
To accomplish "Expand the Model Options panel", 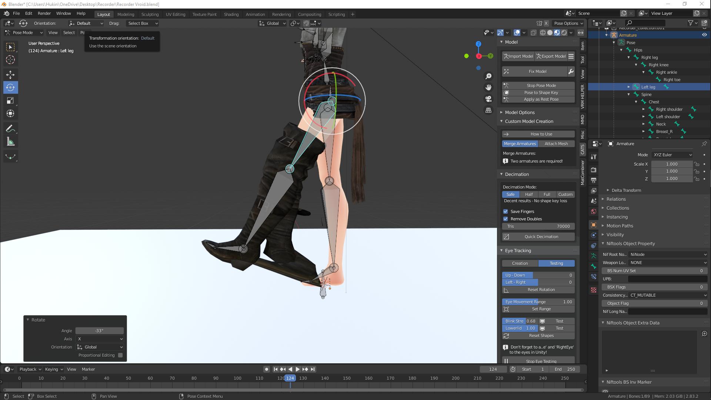I will coord(520,112).
